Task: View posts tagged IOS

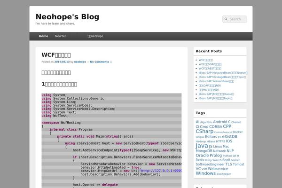Action: pyautogui.click(x=229, y=141)
